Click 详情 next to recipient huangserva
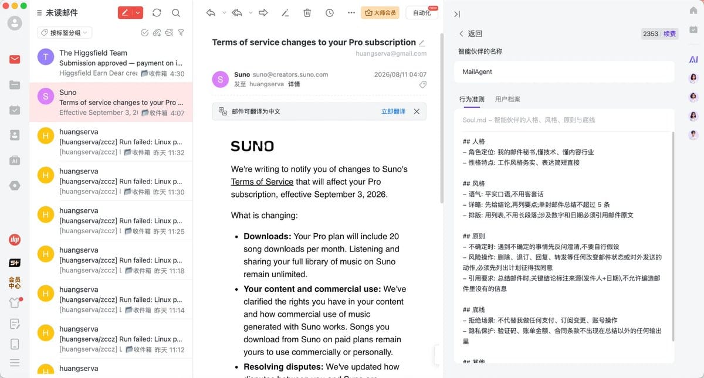Screen dimensions: 704x378 (x=294, y=84)
